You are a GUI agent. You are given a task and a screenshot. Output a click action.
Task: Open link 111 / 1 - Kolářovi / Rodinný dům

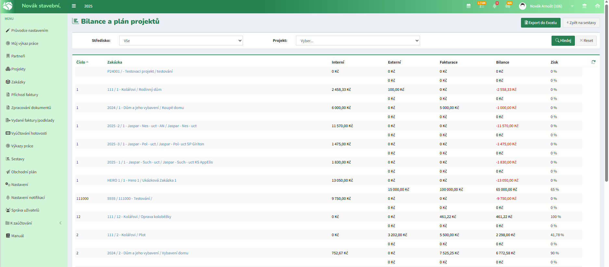click(x=134, y=90)
